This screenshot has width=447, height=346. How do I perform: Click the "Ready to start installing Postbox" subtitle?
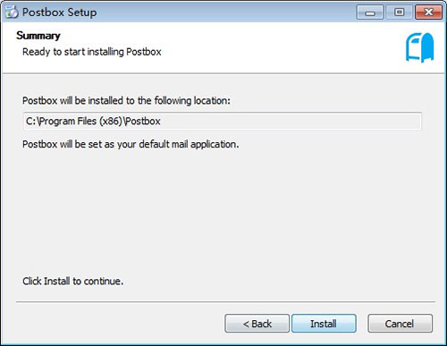coord(92,52)
